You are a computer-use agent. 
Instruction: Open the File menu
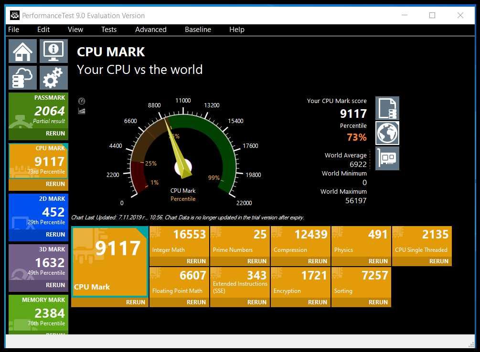(x=13, y=30)
